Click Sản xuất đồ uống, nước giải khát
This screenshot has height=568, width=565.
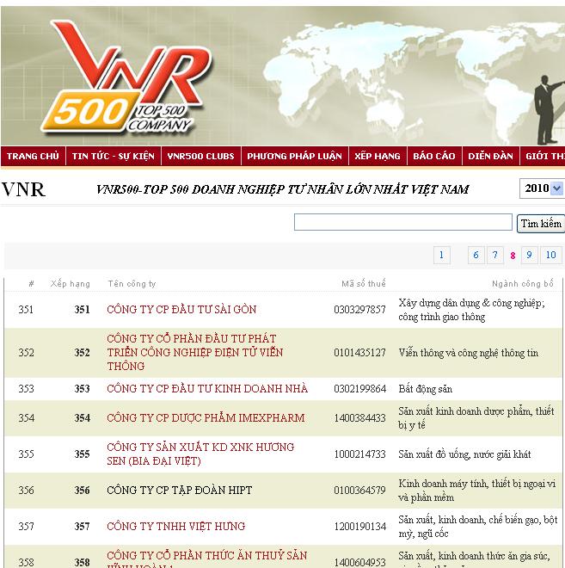(464, 454)
